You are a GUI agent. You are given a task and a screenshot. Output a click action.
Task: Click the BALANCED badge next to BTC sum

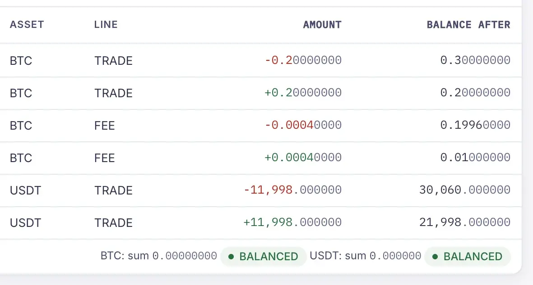tap(264, 257)
